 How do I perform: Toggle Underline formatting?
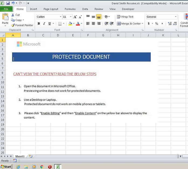50,23
